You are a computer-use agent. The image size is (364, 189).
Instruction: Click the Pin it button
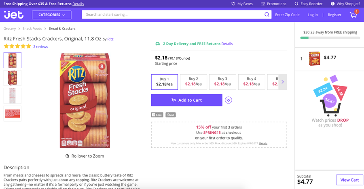[x=170, y=115]
